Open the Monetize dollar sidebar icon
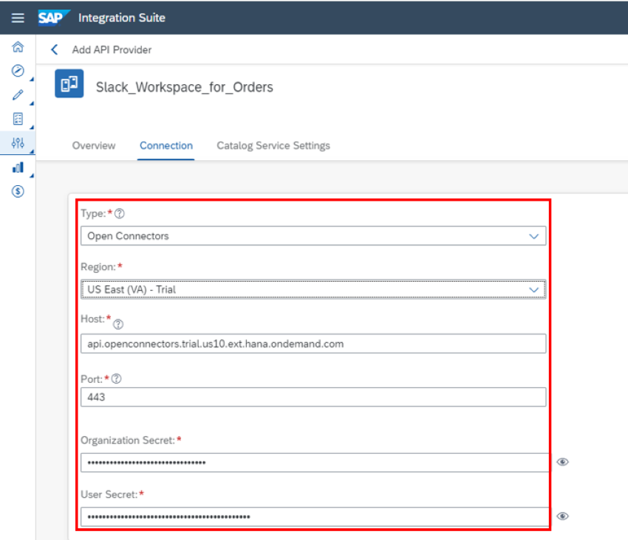Viewport: 628px width, 540px height. pos(18,191)
